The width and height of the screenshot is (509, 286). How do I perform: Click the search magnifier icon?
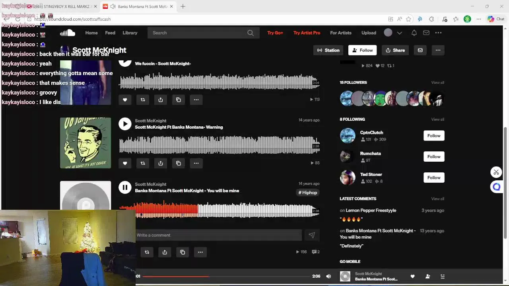point(251,33)
